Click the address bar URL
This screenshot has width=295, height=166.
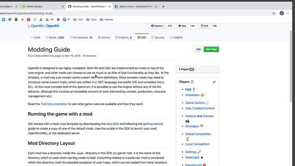tap(26, 13)
